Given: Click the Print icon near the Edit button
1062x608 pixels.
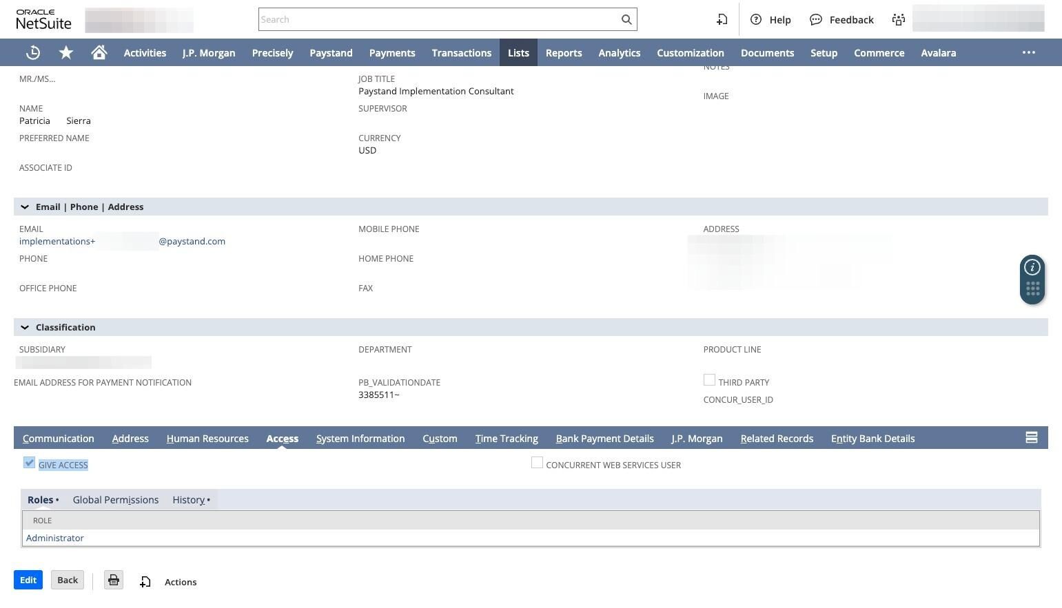Looking at the screenshot, I should click(113, 580).
